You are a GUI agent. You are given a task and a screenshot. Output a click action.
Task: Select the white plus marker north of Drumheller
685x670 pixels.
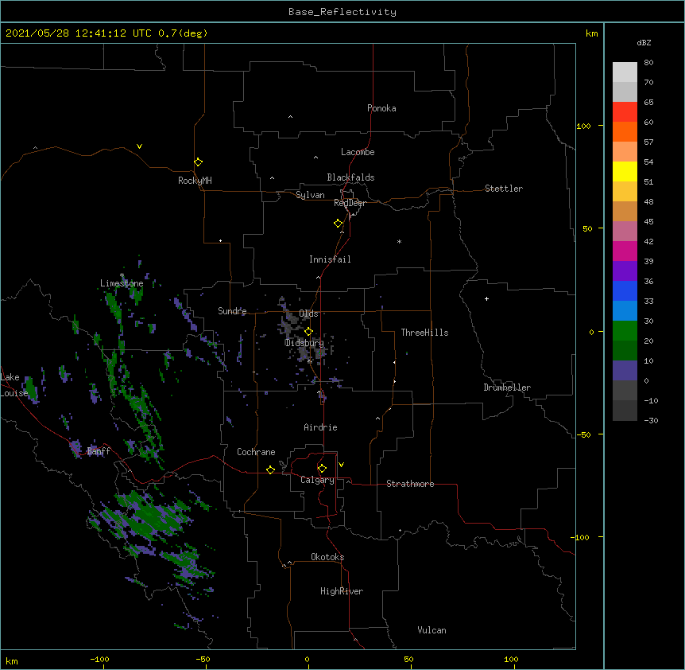(x=486, y=298)
